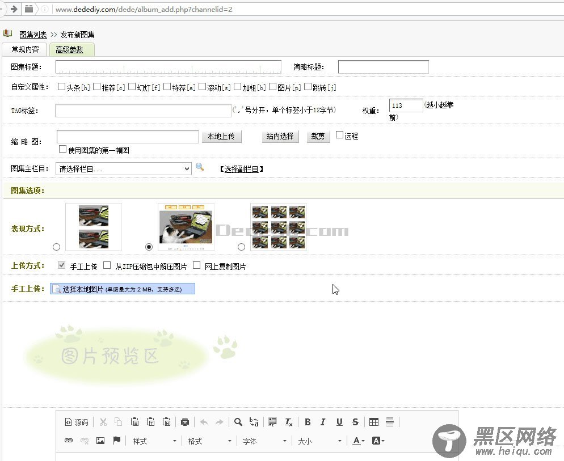Open the 格式 format dropdown
Viewport: 564px width, 461px height.
[x=209, y=441]
